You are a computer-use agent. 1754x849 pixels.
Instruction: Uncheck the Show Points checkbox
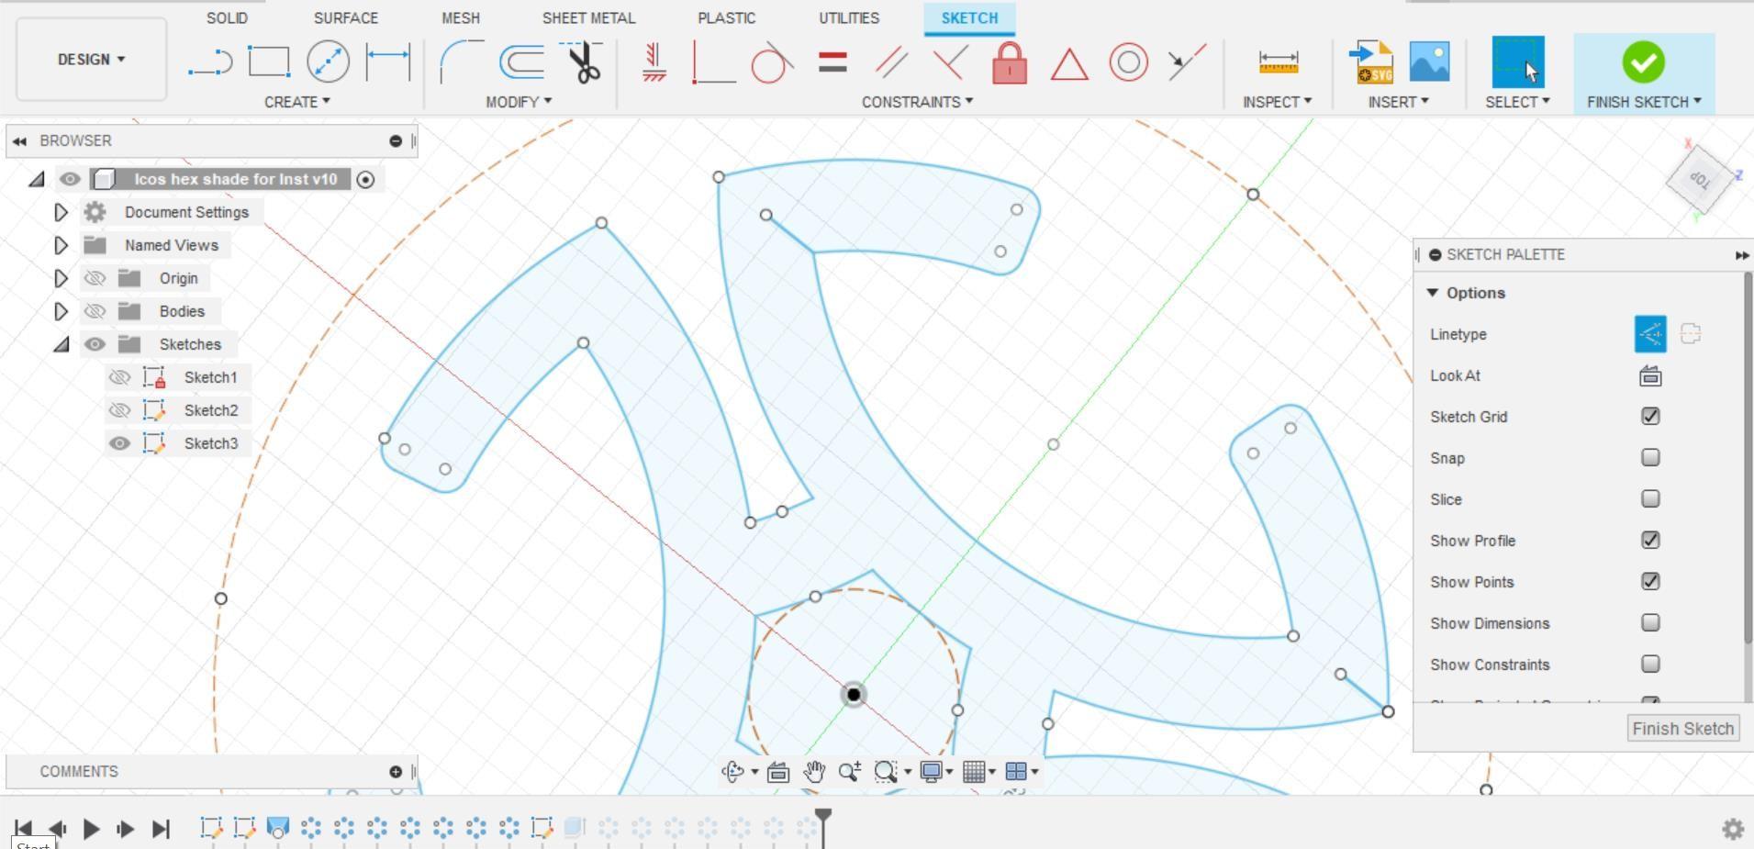point(1650,582)
